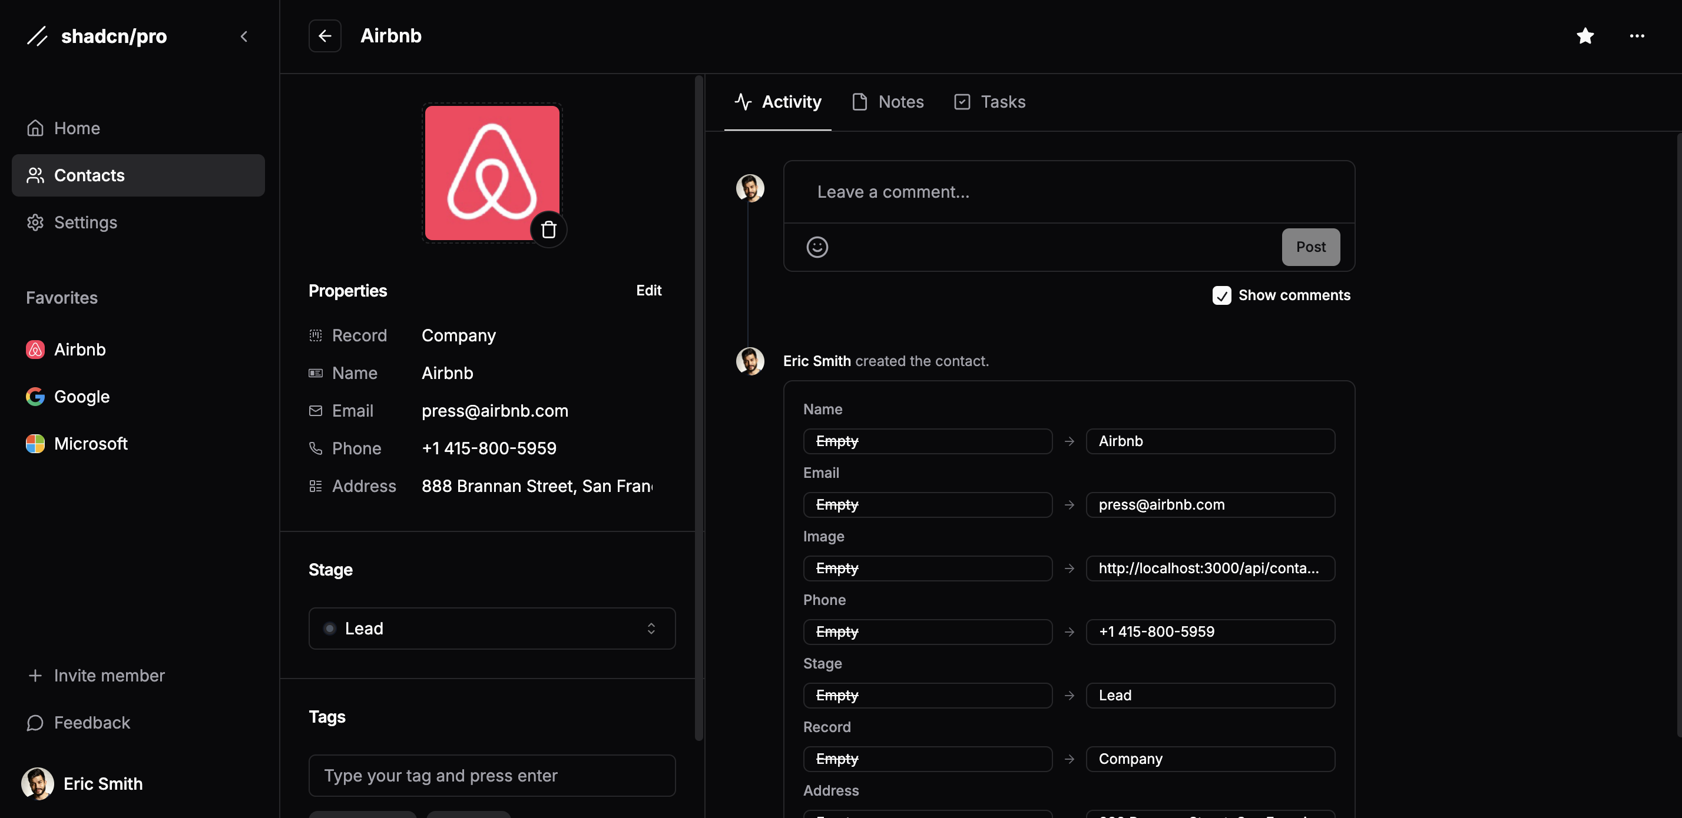The height and width of the screenshot is (818, 1682).
Task: Open Google favorite contact
Action: [138, 397]
